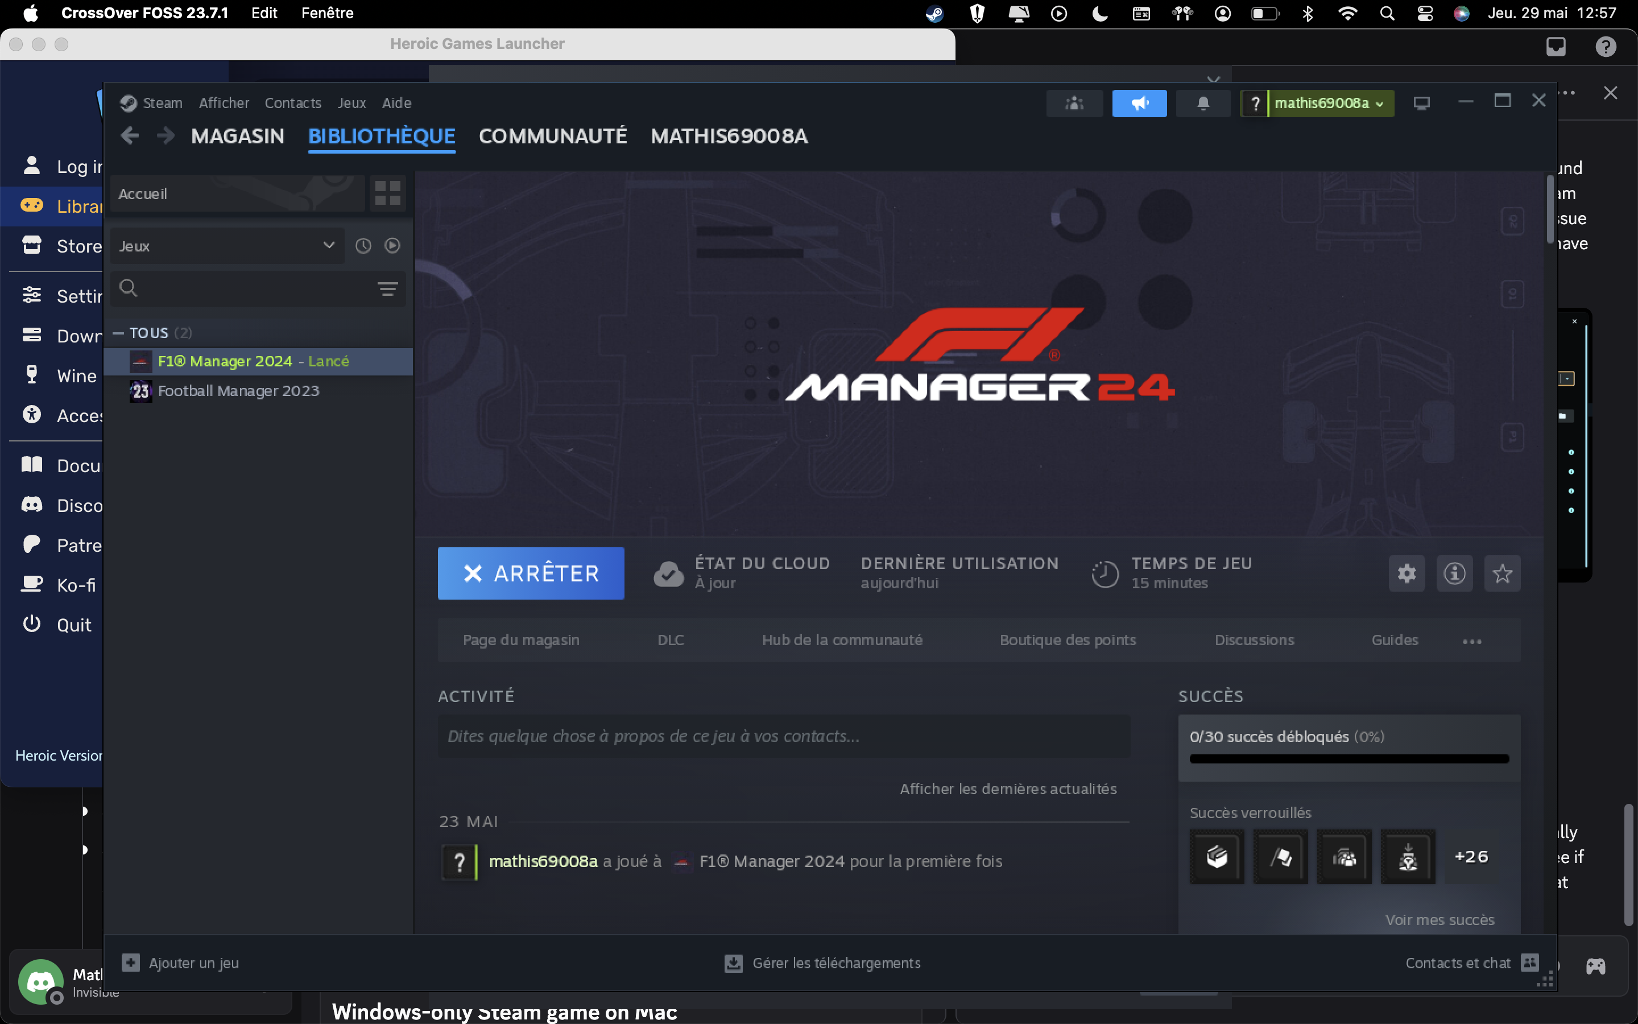The height and width of the screenshot is (1024, 1638).
Task: Open the Jeux library filter dropdown
Action: tap(227, 246)
